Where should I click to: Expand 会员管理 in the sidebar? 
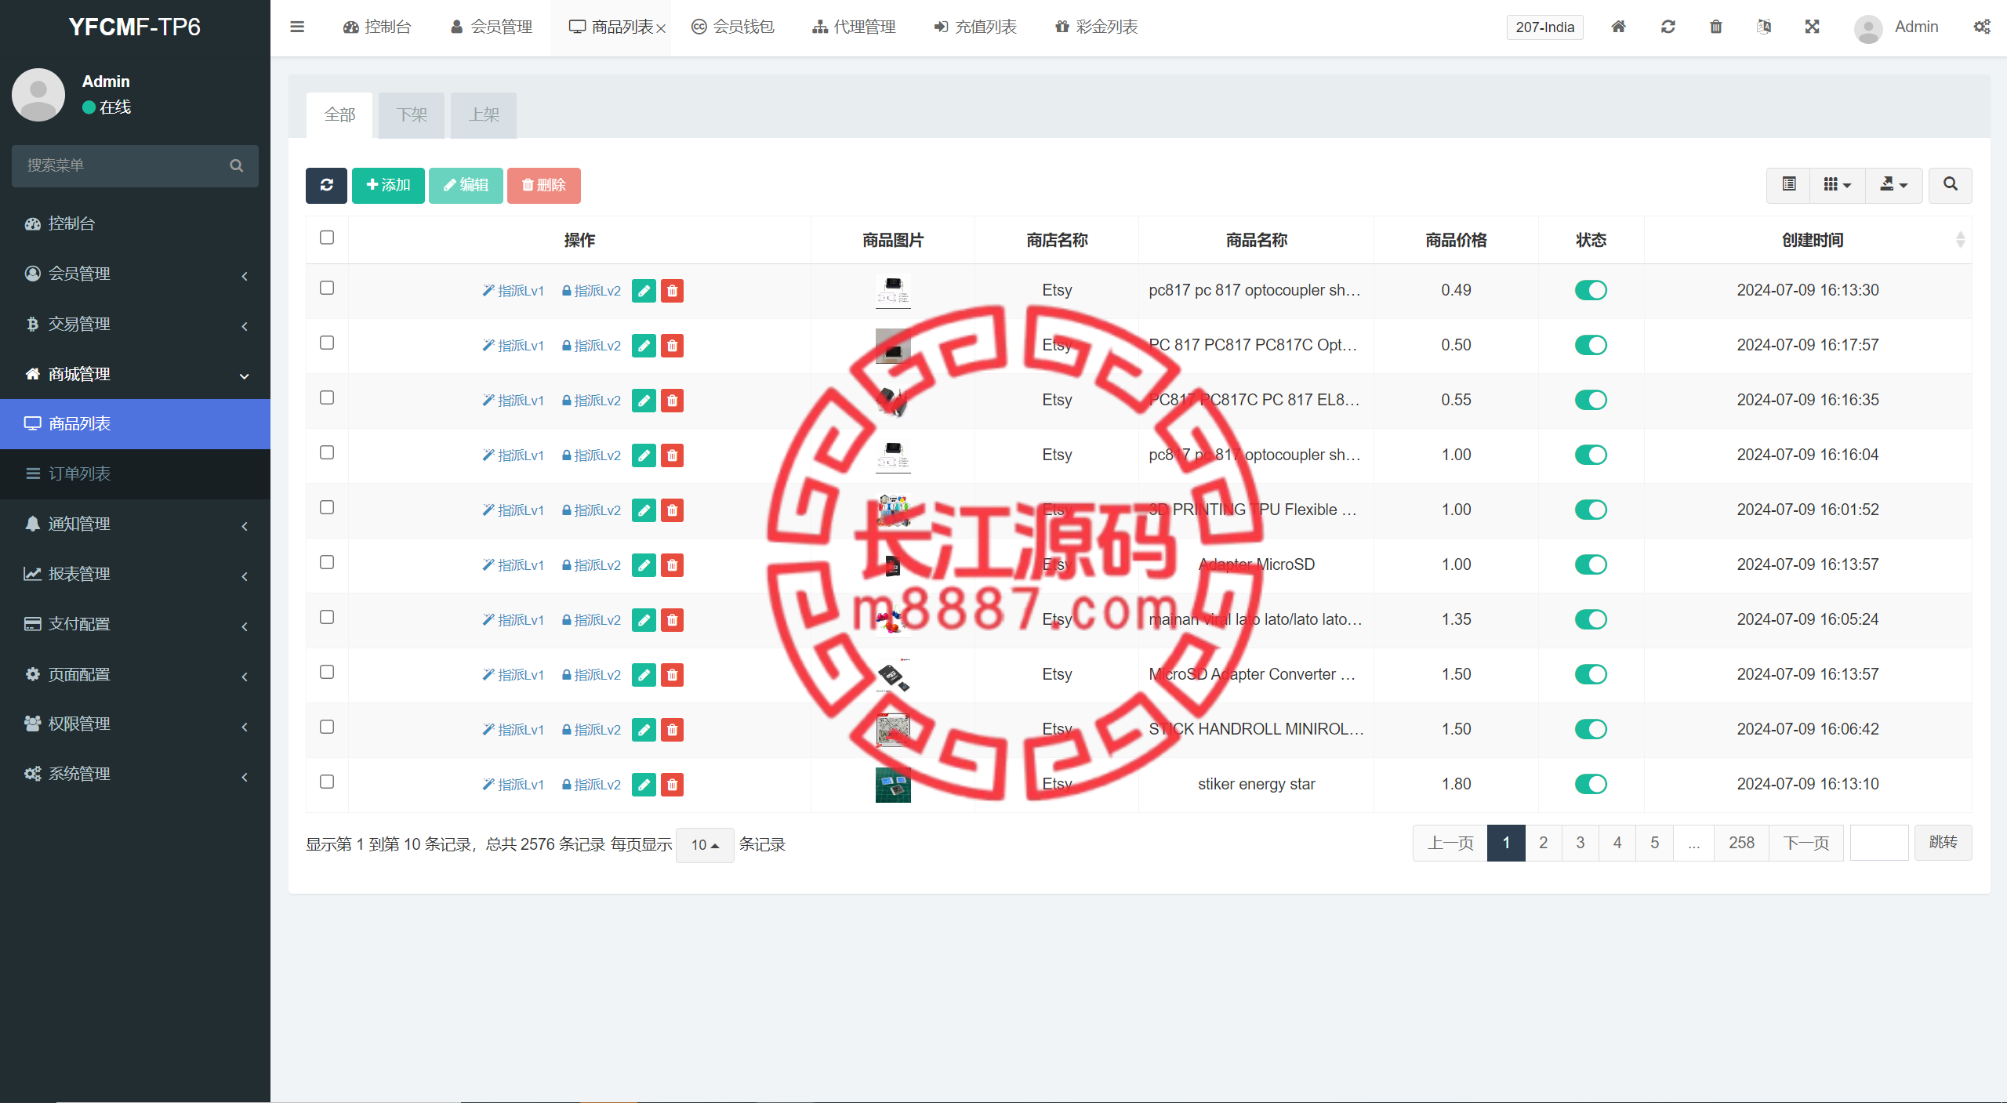135,274
